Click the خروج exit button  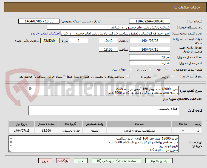point(45,161)
